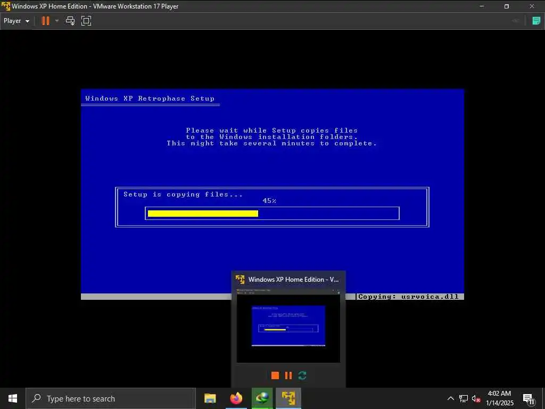This screenshot has width=545, height=409.
Task: Minimize the VMware Player window
Action: coord(482,6)
